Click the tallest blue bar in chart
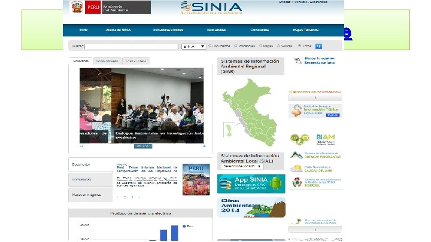 point(175,233)
